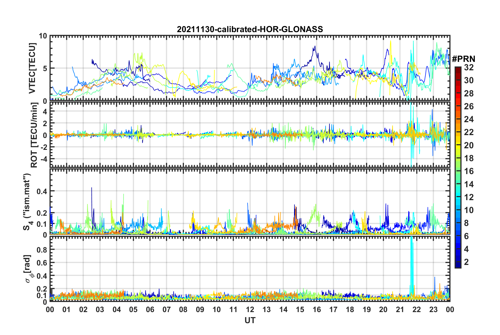This screenshot has height=335, width=500.
Task: Select the 18 tick on UT axis
Action: (350, 310)
